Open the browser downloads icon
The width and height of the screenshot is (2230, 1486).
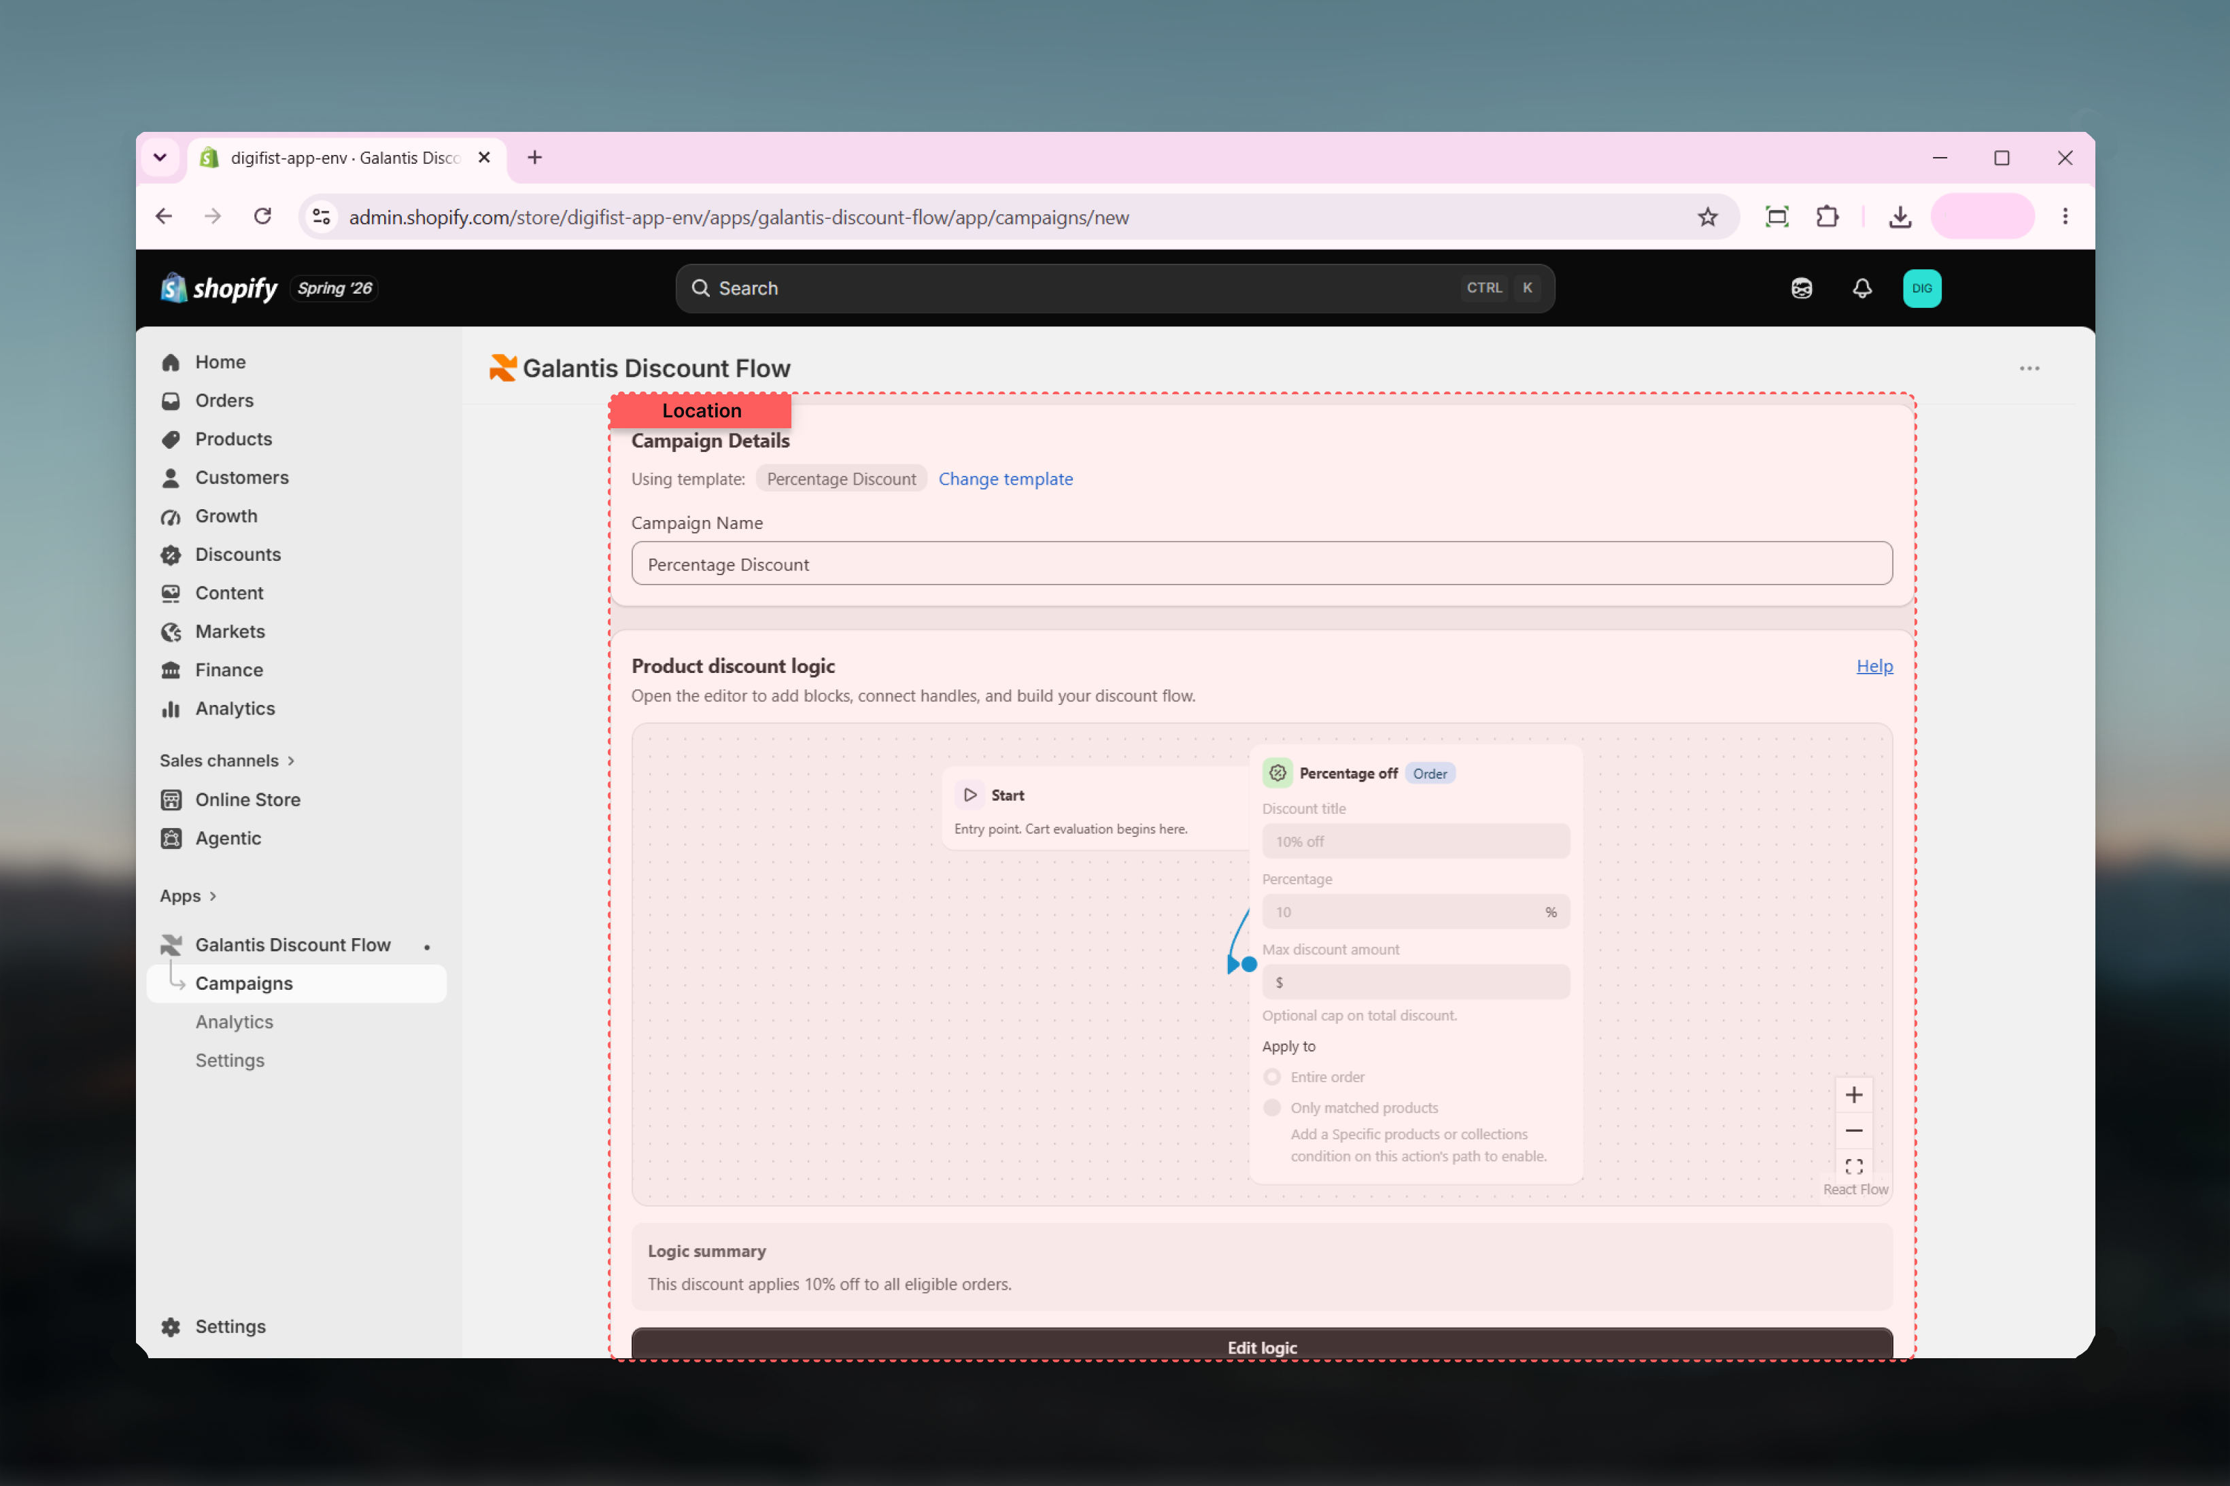click(1900, 217)
